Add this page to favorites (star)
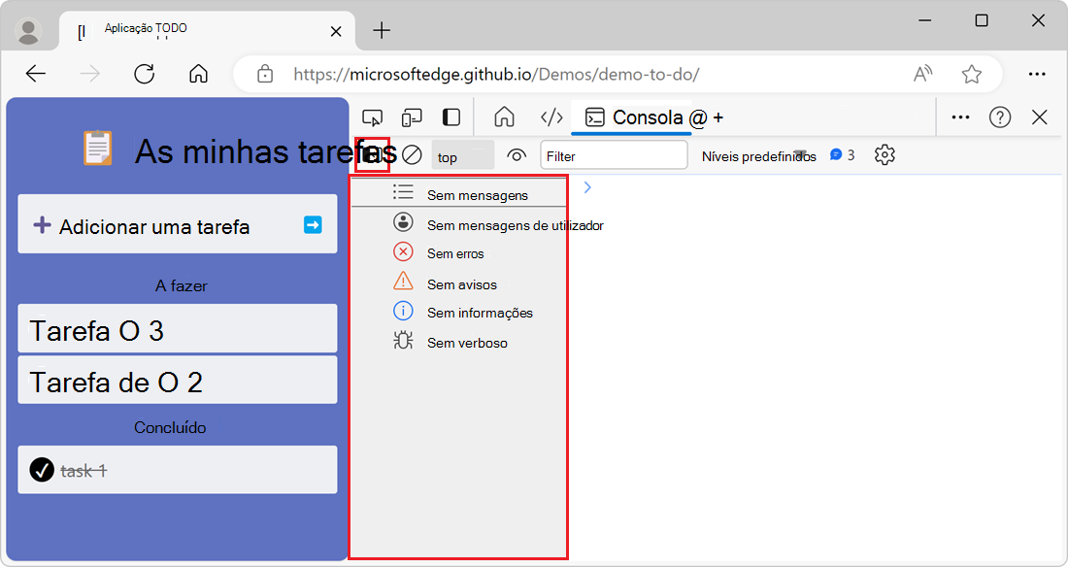 [972, 74]
